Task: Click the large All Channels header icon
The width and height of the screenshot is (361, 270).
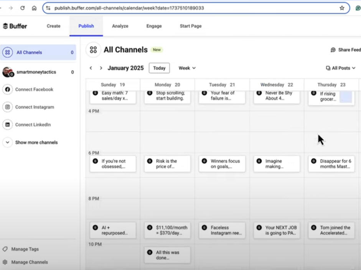Action: (93, 50)
